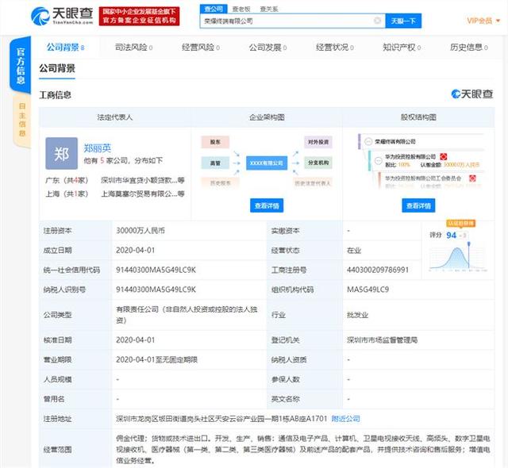Open the 经营风险 tab
This screenshot has width=508, height=468.
pyautogui.click(x=201, y=48)
